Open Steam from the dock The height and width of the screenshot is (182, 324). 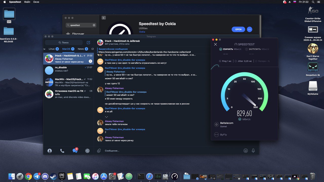pyautogui.click(x=53, y=176)
